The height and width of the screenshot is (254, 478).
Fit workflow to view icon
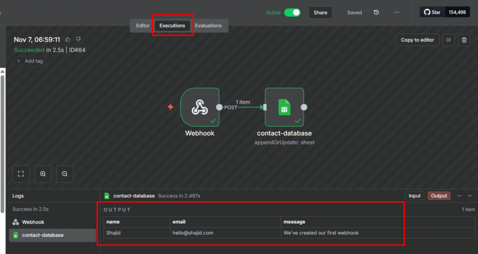pos(21,174)
